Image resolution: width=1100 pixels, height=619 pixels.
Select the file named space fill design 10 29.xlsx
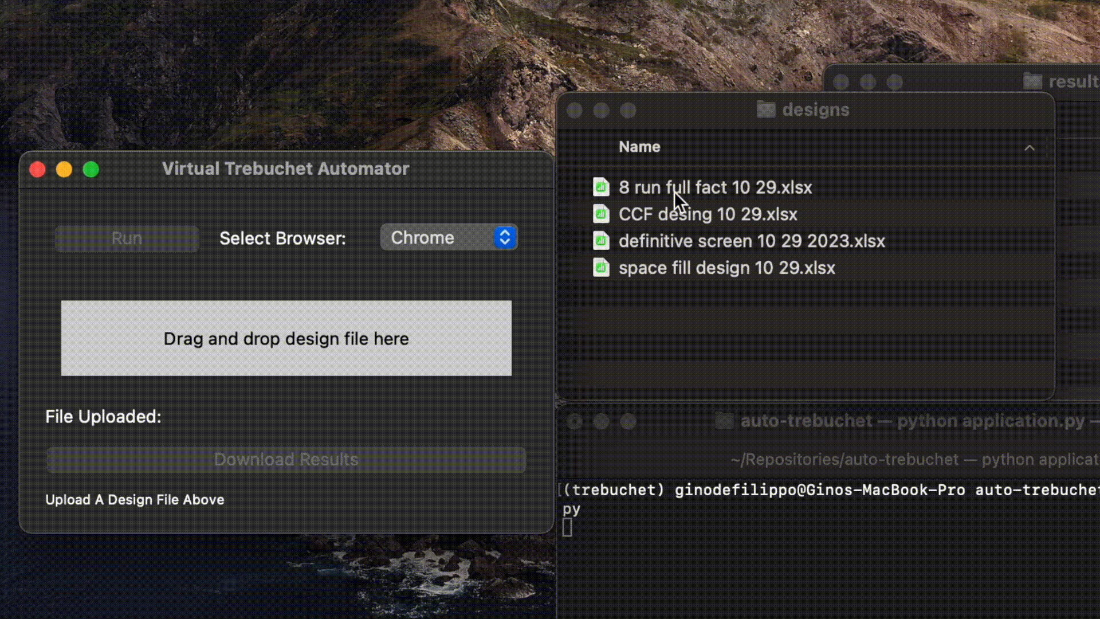pos(726,268)
